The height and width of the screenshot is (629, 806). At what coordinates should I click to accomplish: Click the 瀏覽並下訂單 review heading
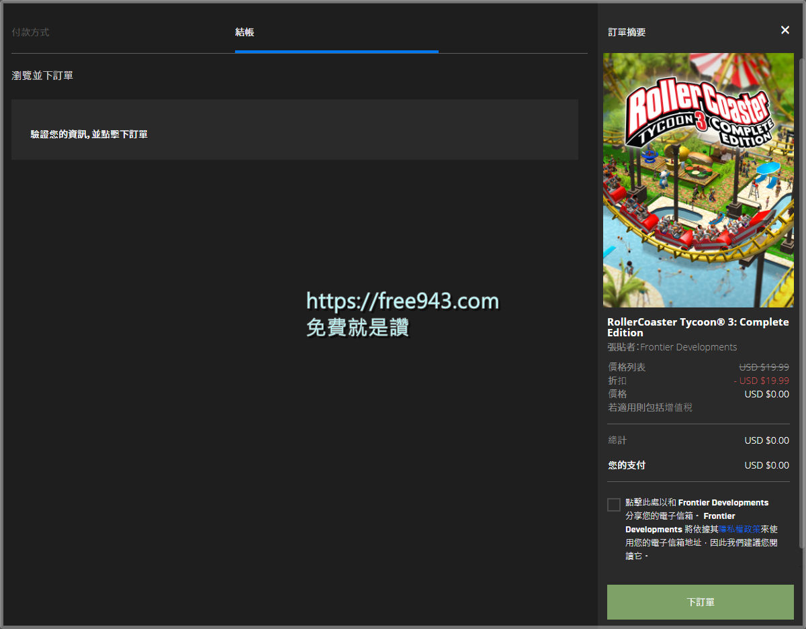[x=42, y=75]
